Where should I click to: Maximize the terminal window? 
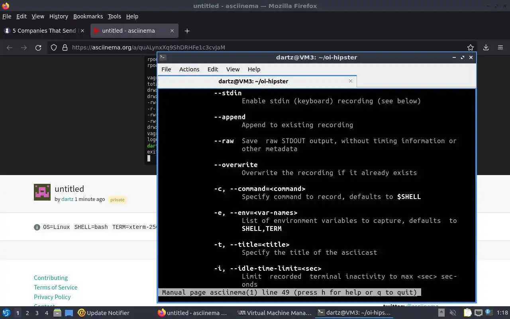463,57
